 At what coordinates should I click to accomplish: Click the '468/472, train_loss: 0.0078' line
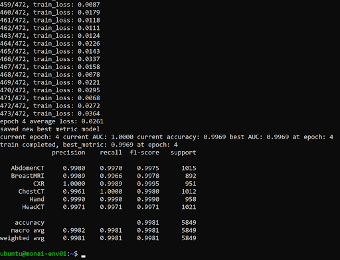pos(50,75)
